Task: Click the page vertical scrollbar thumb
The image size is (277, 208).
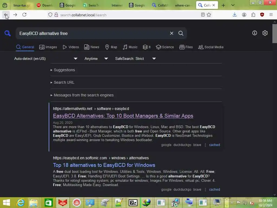Action: click(275, 34)
